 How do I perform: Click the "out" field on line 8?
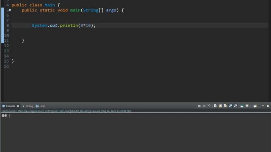[x=54, y=25]
